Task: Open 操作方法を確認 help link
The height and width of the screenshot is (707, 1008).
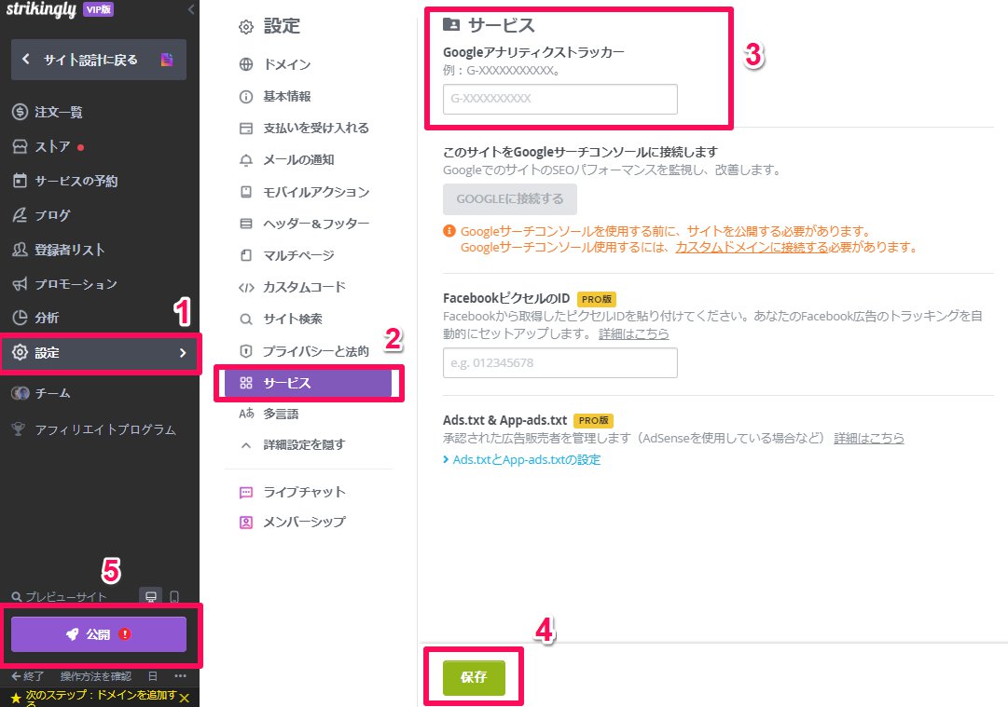Action: 95,676
